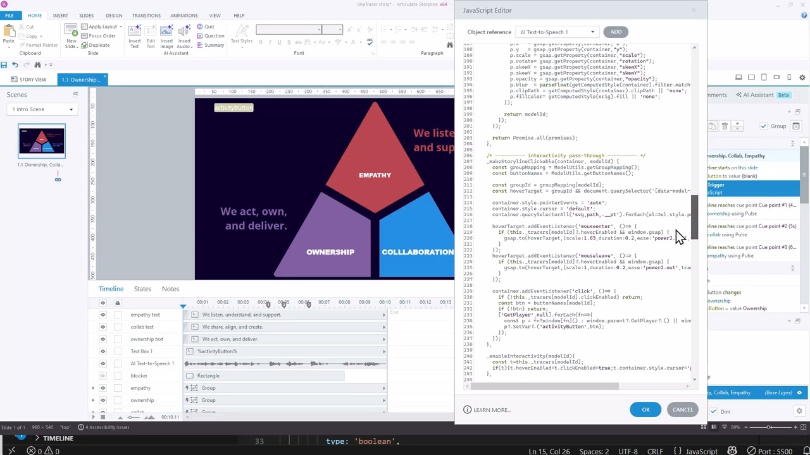Toggle visibility eye for empathy text layer
The width and height of the screenshot is (810, 455).
click(x=103, y=315)
